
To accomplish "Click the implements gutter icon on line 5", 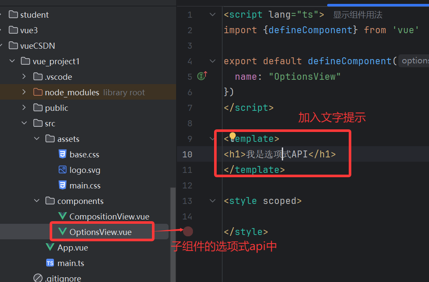I will pos(202,76).
